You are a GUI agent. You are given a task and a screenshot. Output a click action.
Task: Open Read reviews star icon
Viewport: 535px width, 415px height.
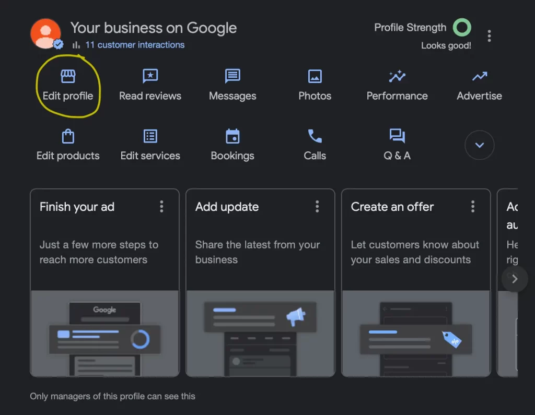point(150,76)
